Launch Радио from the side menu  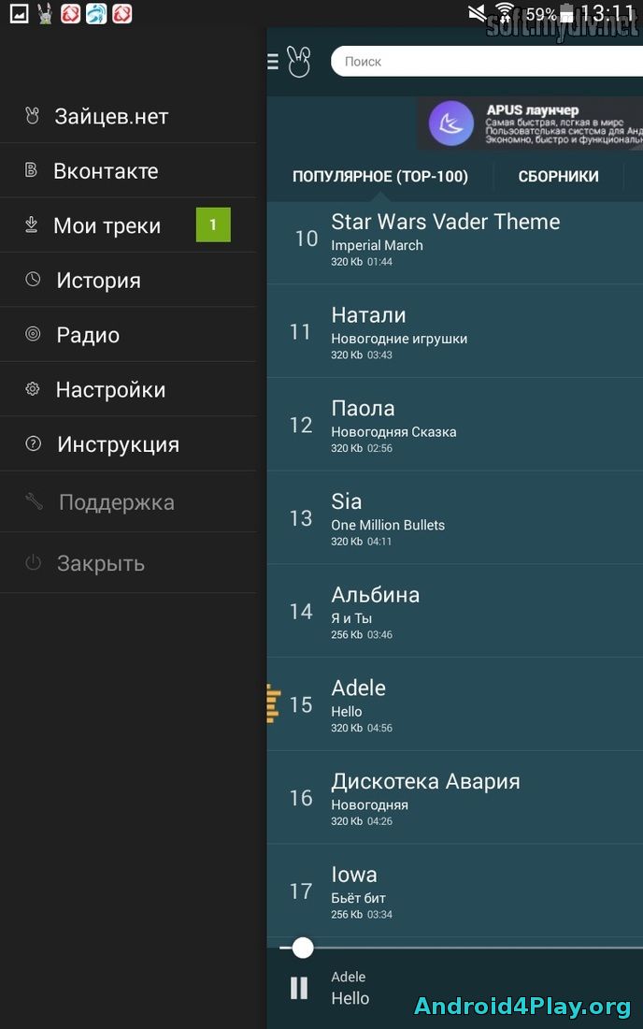[128, 335]
